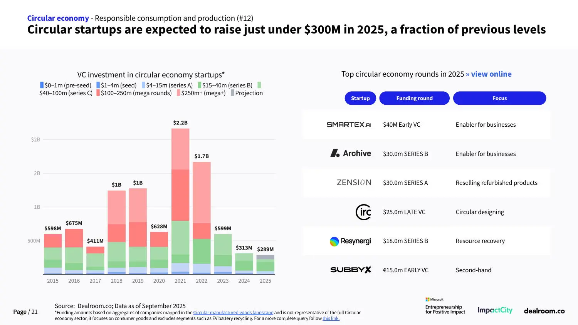Open the circ company logo
Image resolution: width=578 pixels, height=325 pixels.
(363, 212)
